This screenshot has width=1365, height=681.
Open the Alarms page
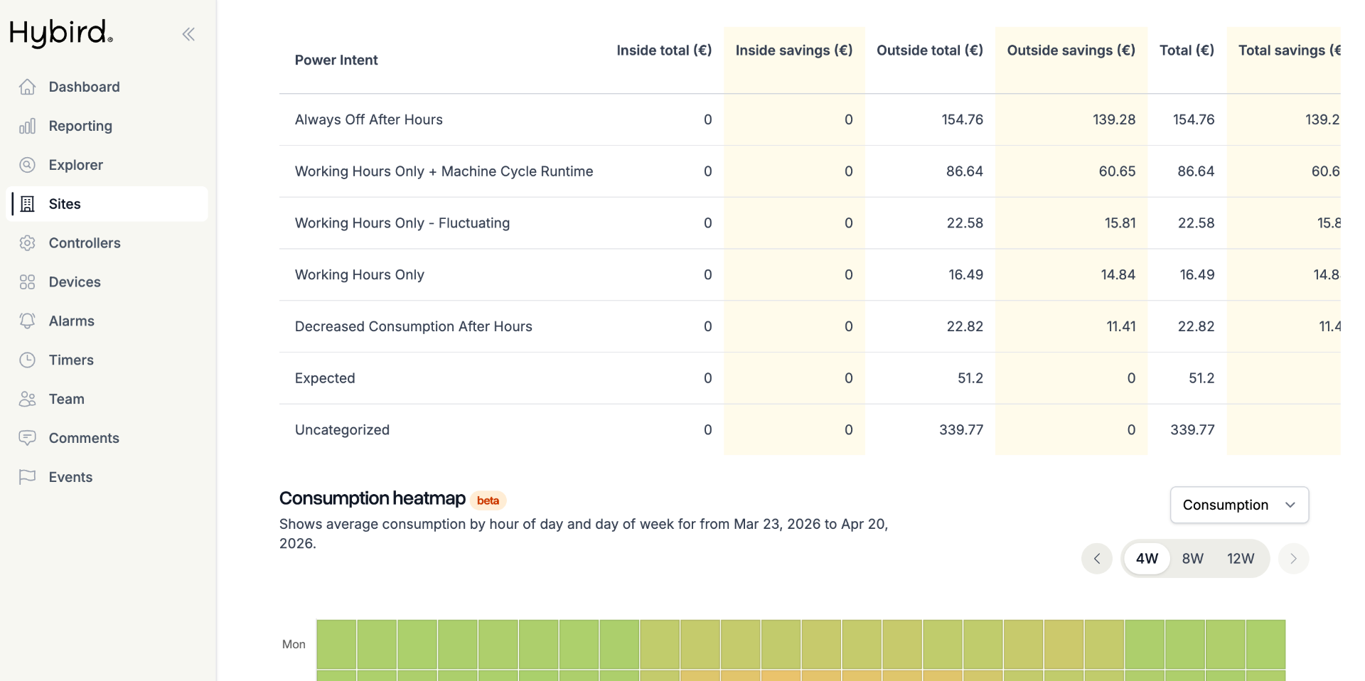pyautogui.click(x=107, y=321)
